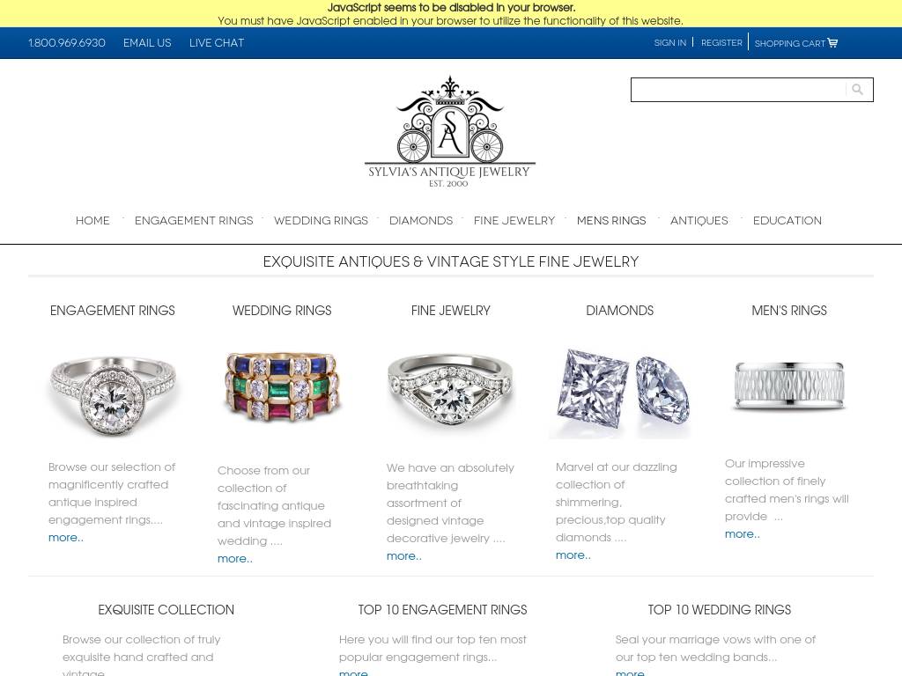Screen dimensions: 902x676
Task: Open the Top 10 Engagement Rings heading
Action: (442, 610)
